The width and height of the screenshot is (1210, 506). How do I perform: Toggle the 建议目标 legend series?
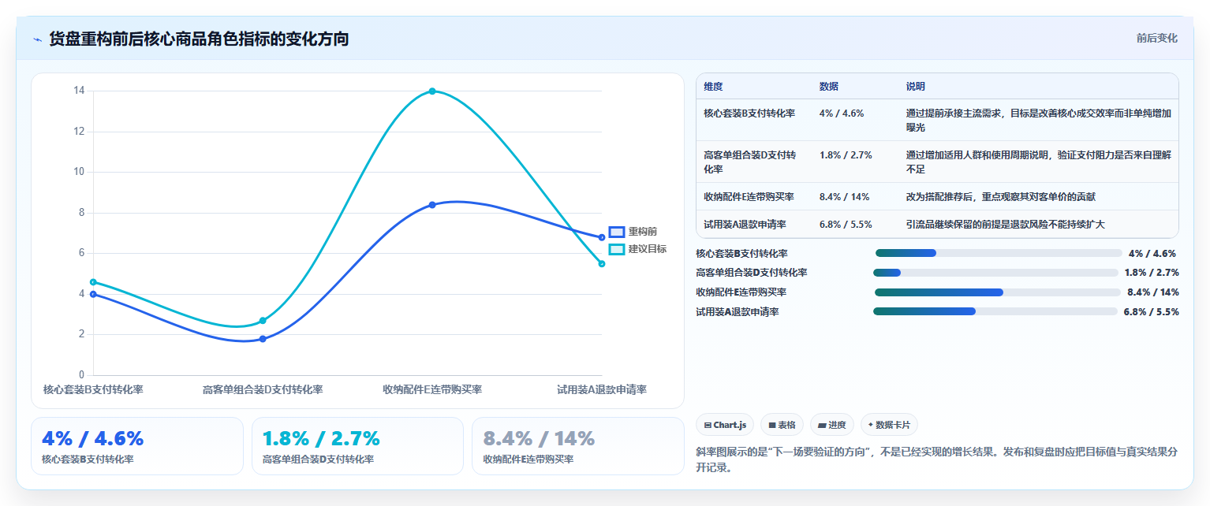[x=637, y=249]
